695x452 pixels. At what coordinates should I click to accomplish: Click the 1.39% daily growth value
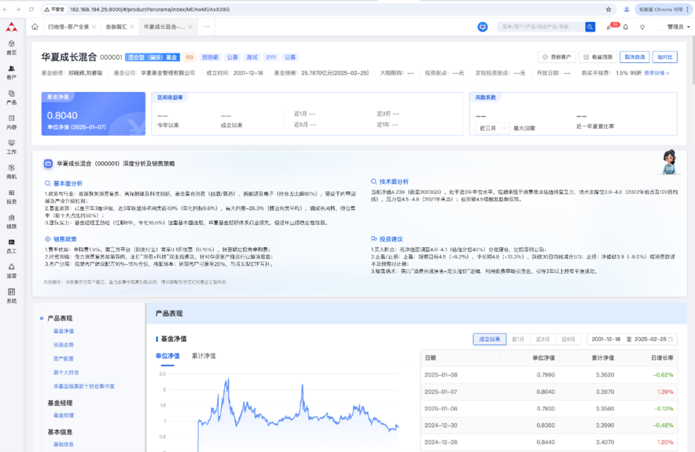665,392
